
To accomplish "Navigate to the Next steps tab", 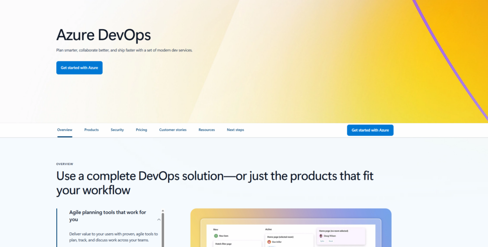I will [x=235, y=130].
